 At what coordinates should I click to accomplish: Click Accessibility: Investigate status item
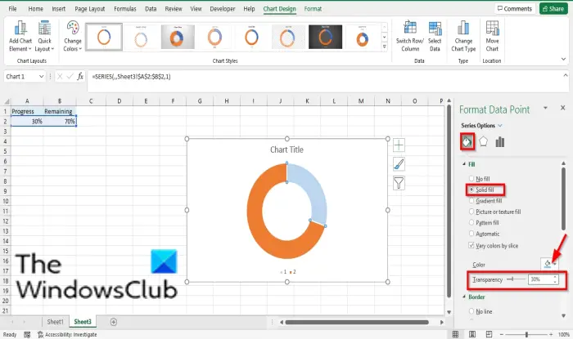tap(68, 335)
